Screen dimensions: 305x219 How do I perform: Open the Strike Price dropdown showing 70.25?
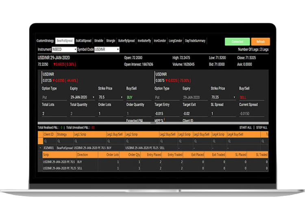[x=223, y=98]
